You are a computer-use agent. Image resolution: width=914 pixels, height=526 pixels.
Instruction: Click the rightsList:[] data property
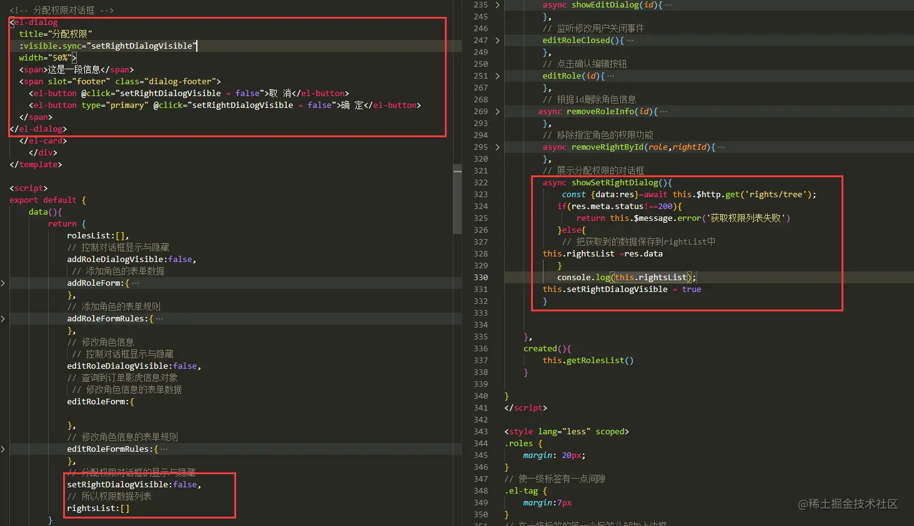(98, 508)
